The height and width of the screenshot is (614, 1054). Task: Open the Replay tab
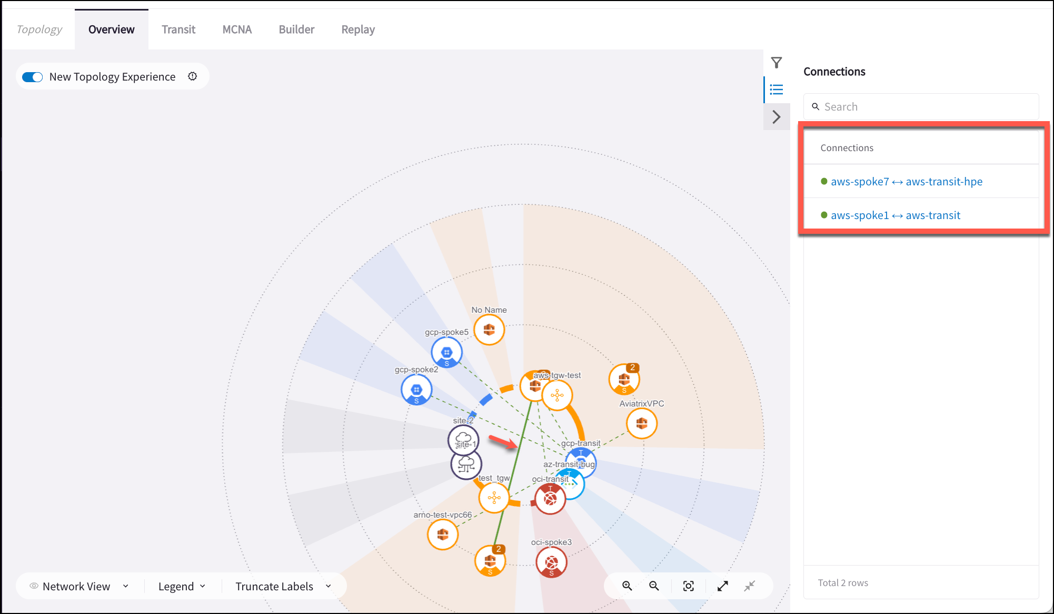358,29
